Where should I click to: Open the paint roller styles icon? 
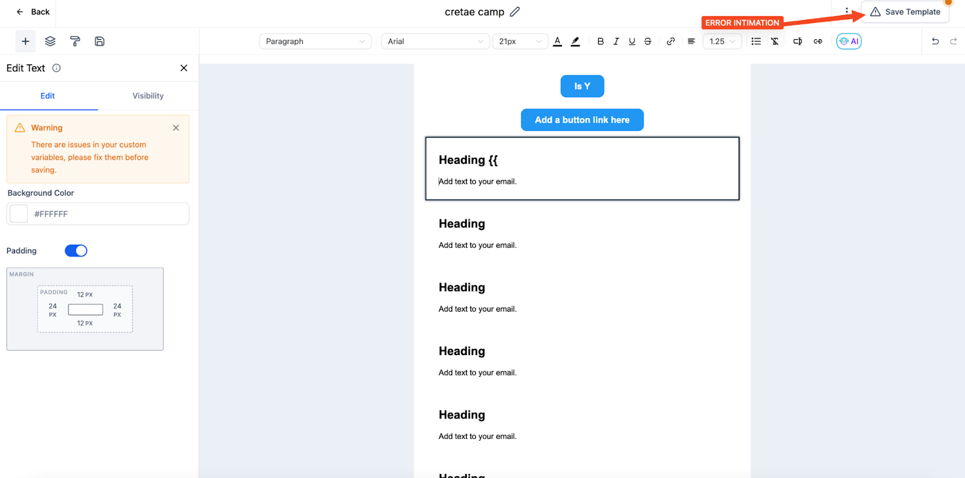[75, 42]
